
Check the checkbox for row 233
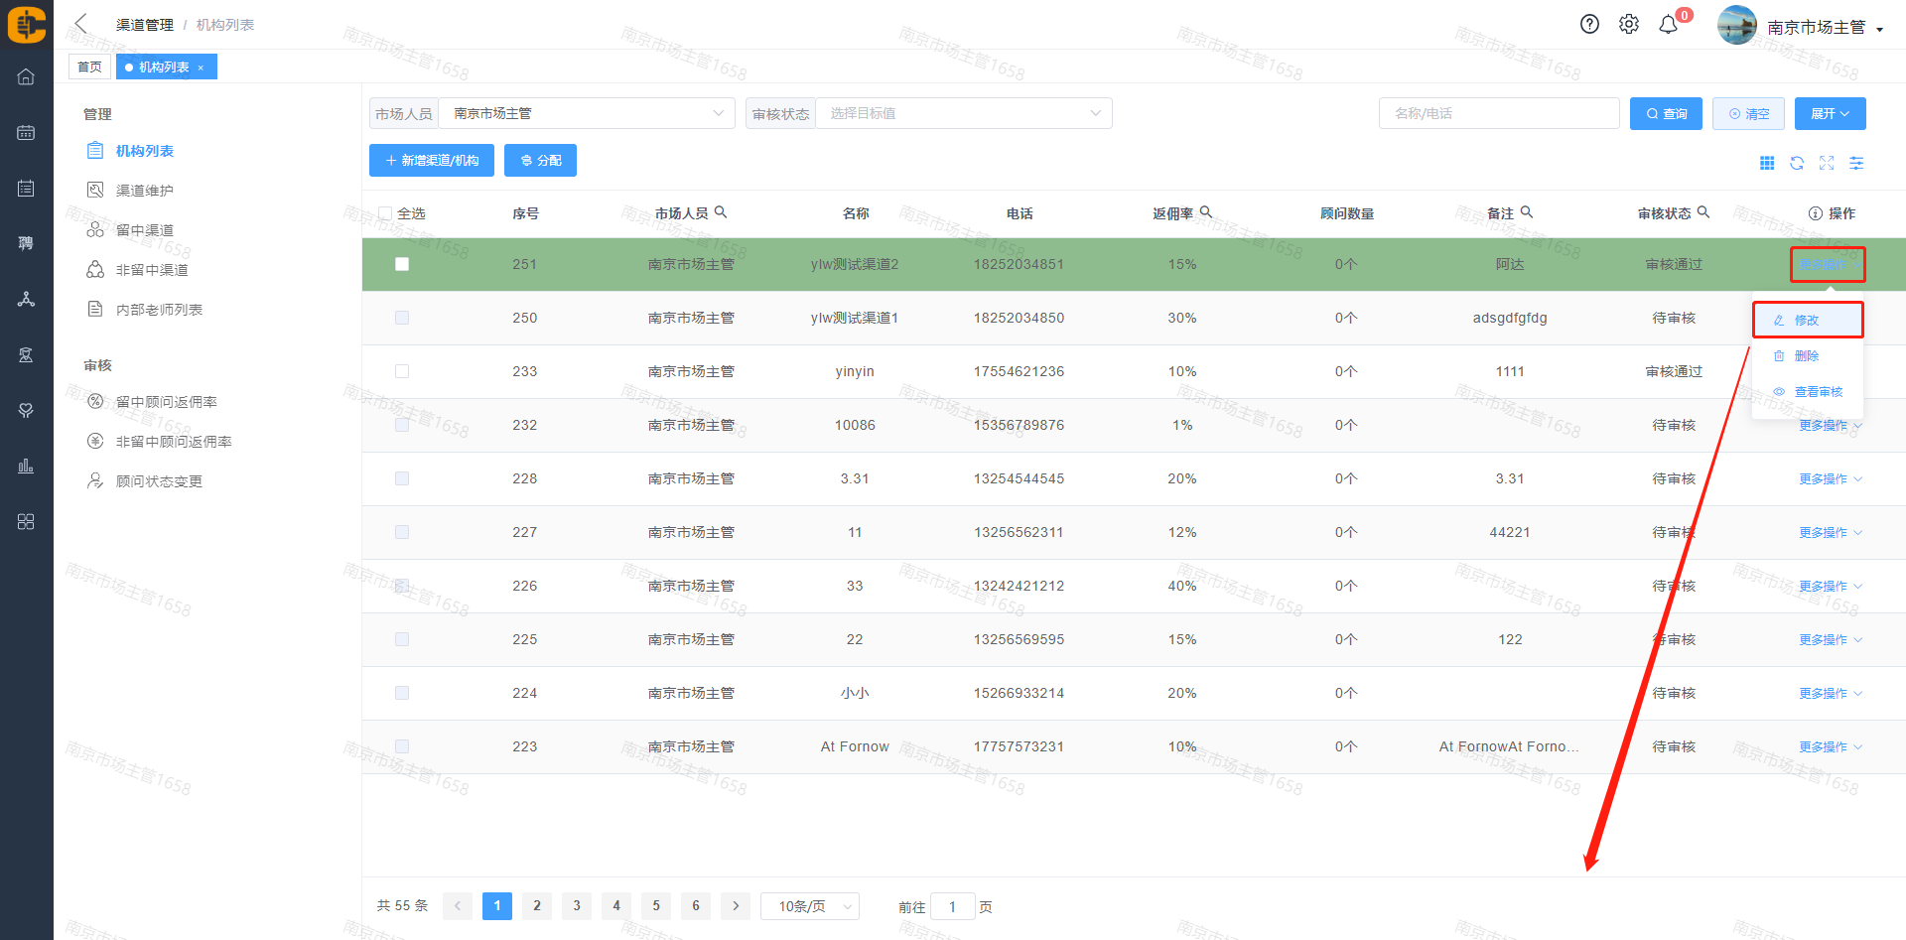point(402,371)
